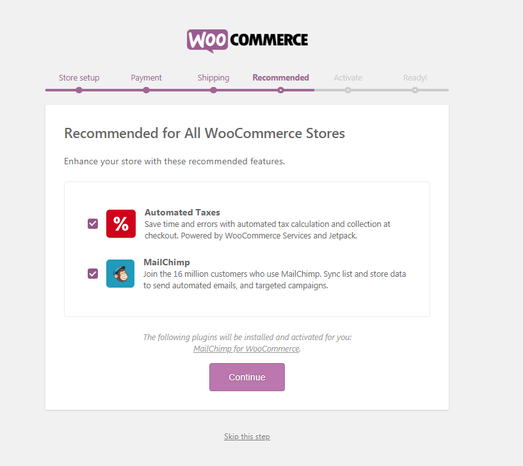523x466 pixels.
Task: Click the Activate step label
Action: click(x=348, y=78)
